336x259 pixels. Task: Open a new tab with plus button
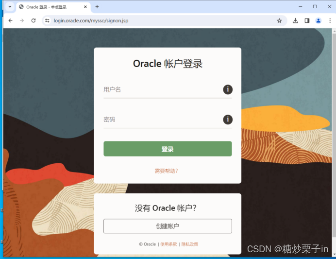[x=97, y=7]
